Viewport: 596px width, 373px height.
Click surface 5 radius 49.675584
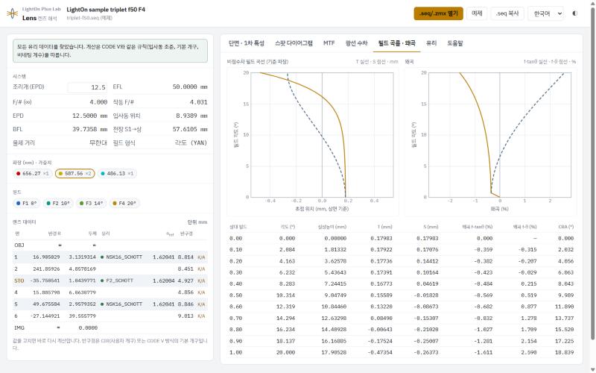[46, 304]
